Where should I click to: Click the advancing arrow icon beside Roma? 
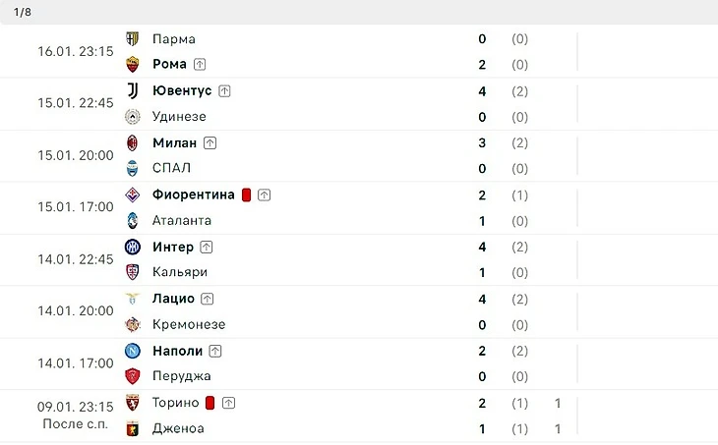click(200, 65)
